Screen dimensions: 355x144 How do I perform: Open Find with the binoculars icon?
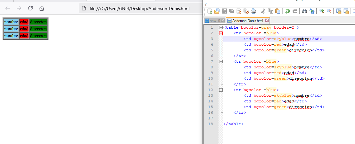coord(305,11)
